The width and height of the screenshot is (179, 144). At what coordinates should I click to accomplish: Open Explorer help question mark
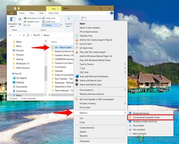point(111,13)
